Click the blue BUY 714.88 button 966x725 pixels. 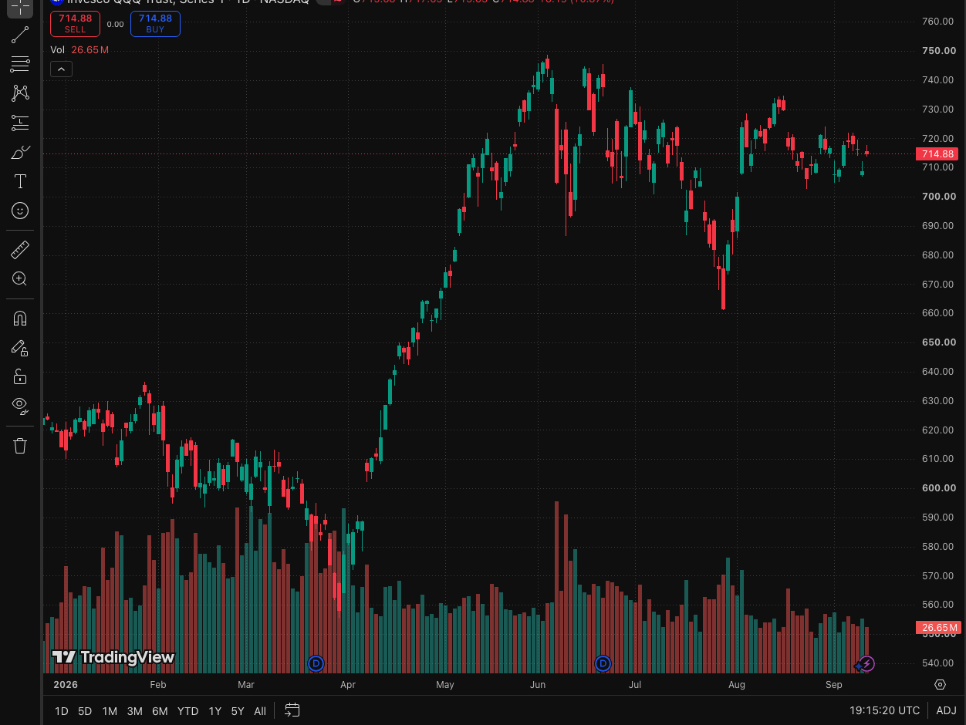pos(155,24)
